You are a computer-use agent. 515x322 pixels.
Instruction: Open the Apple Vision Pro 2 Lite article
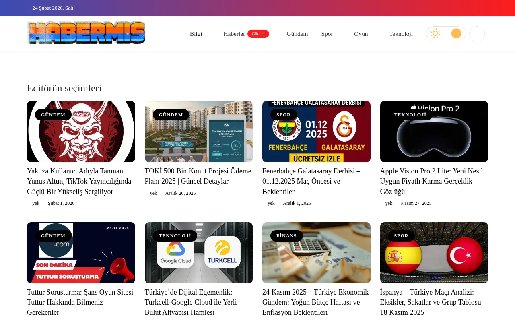point(431,181)
